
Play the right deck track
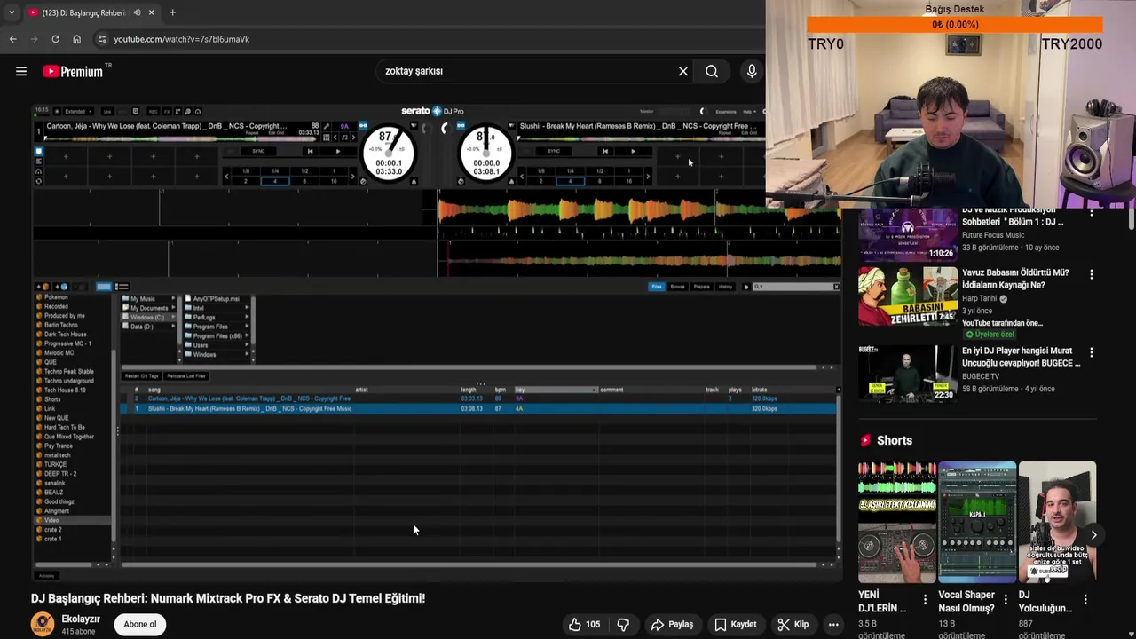click(633, 151)
